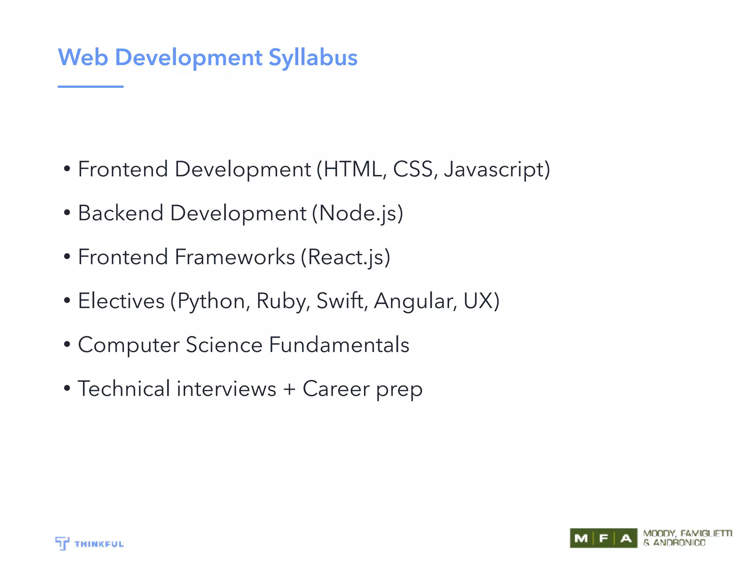Click the Backend Development bullet line
Image resolution: width=749 pixels, height=562 pixels.
click(240, 213)
